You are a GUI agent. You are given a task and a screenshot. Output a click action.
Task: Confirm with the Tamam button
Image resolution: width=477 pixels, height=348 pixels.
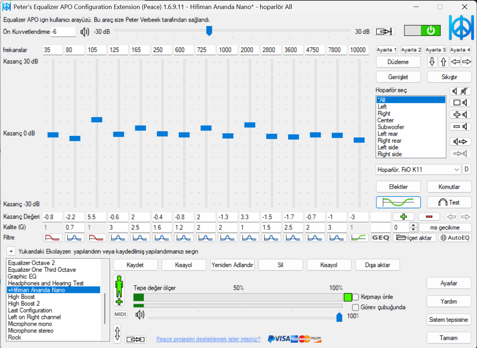449,338
